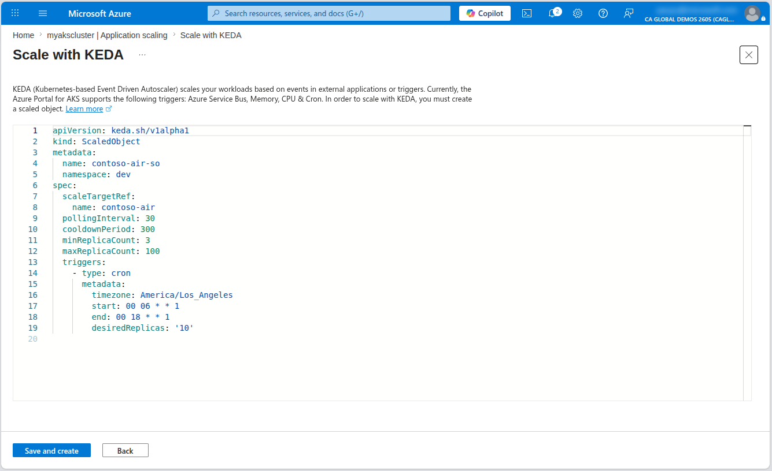Click the minReplicaCount: 3 line
Viewport: 772px width, 471px height.
tap(106, 240)
